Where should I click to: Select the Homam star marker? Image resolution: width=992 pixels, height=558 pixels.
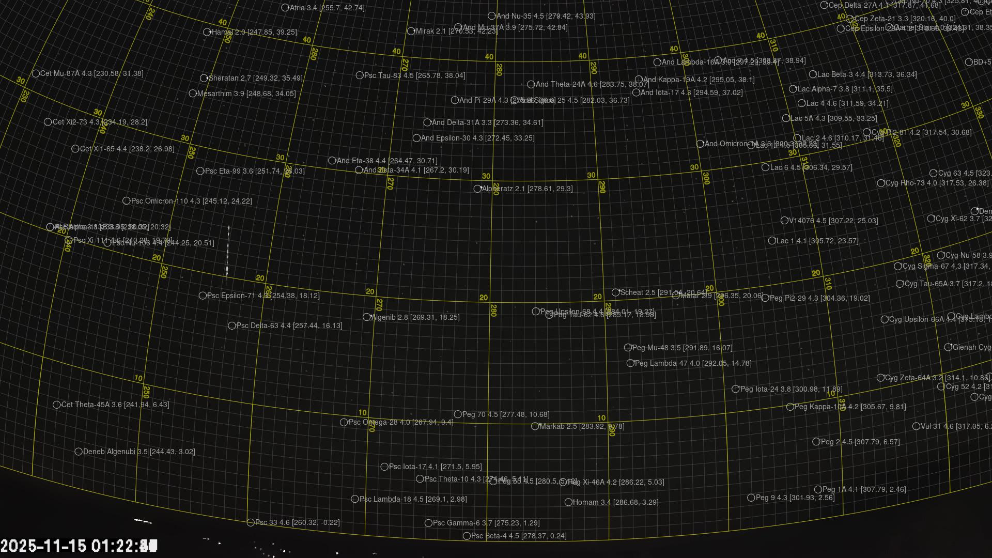click(568, 502)
